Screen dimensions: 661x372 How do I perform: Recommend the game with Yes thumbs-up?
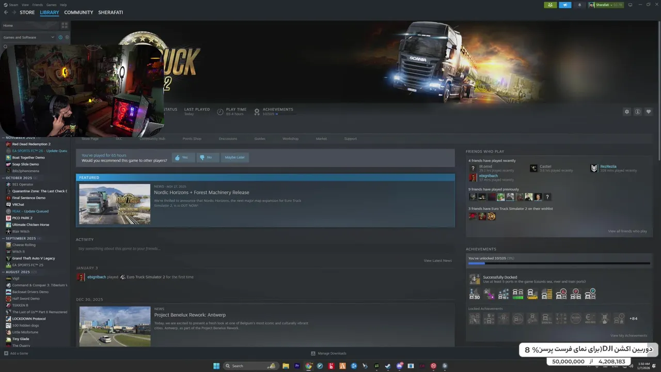click(183, 157)
